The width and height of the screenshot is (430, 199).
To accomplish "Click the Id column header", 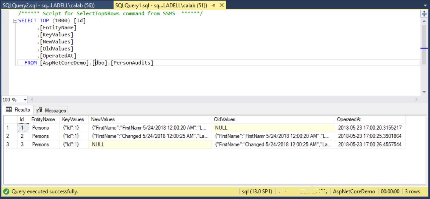I will point(23,119).
